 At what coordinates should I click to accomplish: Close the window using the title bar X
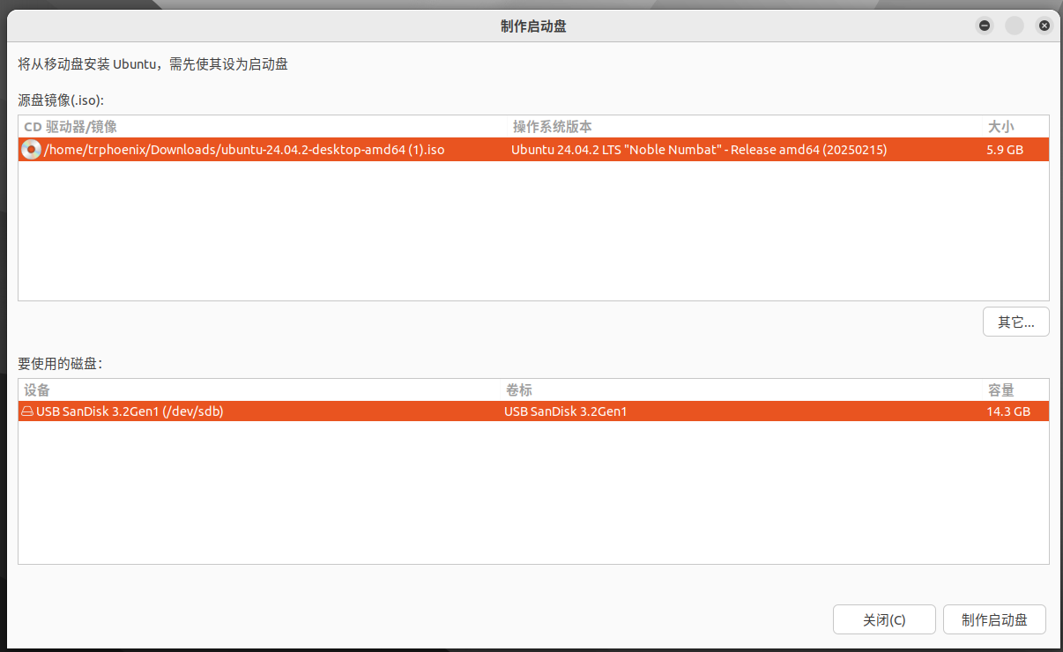[x=1044, y=26]
